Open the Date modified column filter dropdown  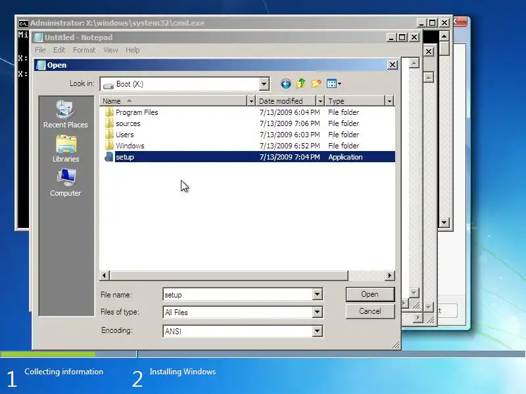point(320,101)
